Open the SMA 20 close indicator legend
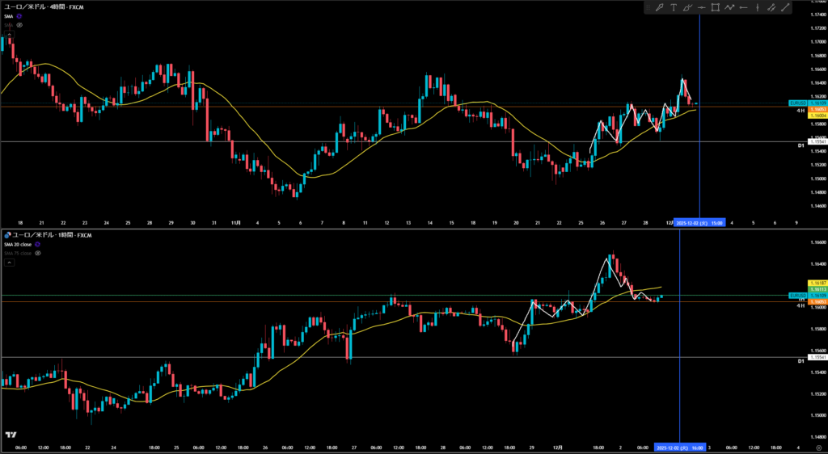 (x=16, y=244)
